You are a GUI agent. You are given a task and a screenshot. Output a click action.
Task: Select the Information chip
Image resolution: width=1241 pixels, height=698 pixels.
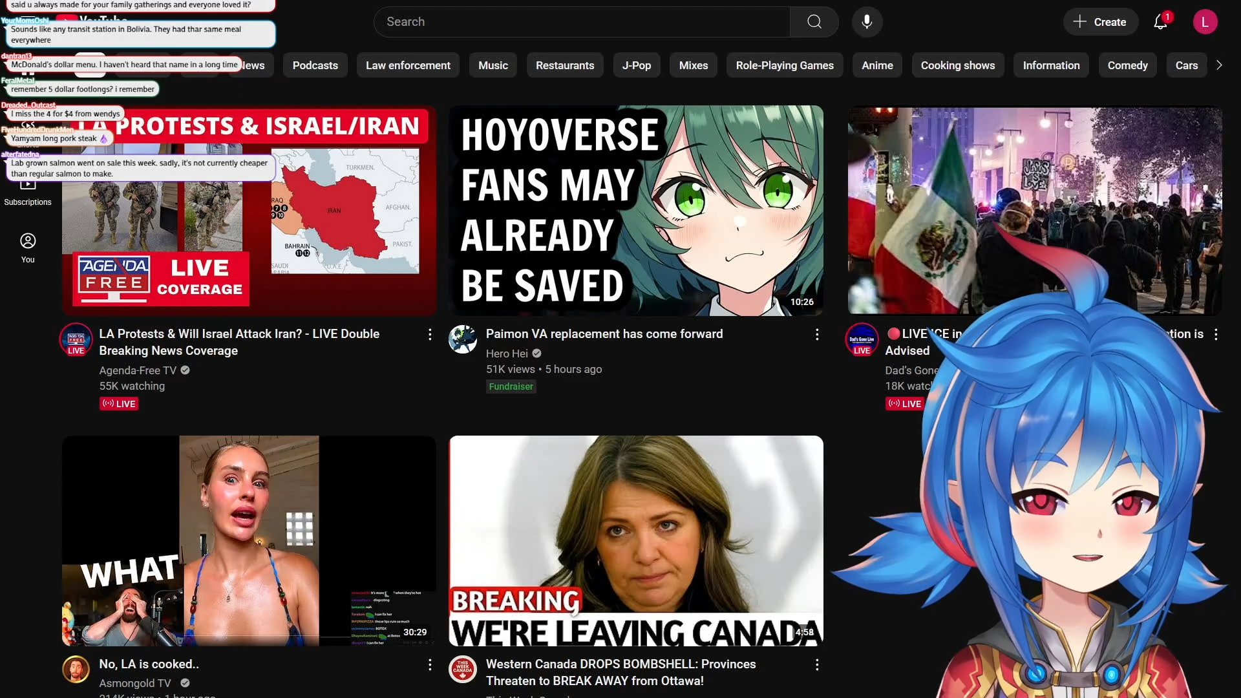pos(1051,65)
